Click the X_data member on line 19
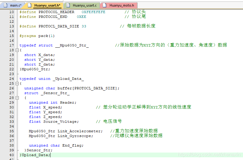The height and width of the screenshot is (160, 243). coord(47,55)
